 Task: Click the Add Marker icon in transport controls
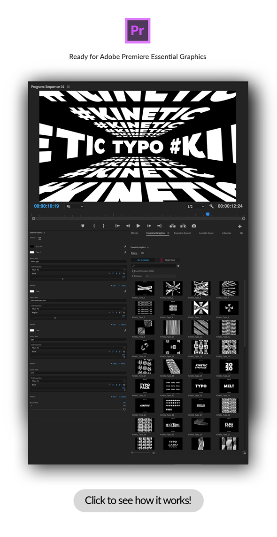[x=83, y=226]
